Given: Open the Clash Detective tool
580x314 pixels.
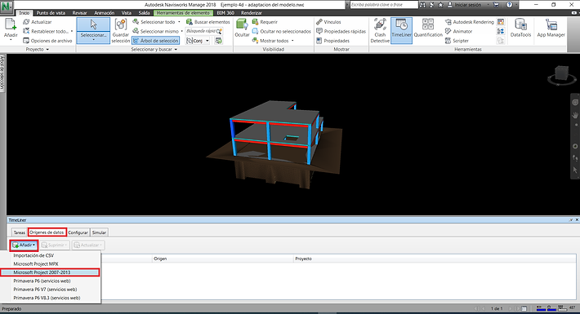Looking at the screenshot, I should tap(380, 31).
